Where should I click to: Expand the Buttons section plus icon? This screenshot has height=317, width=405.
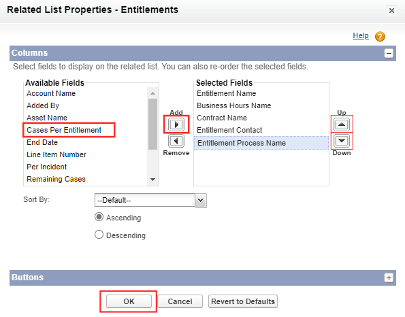(x=389, y=278)
